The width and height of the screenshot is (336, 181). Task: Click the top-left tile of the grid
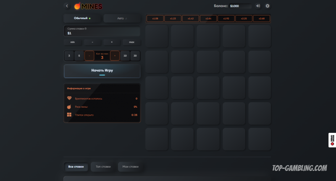click(157, 36)
